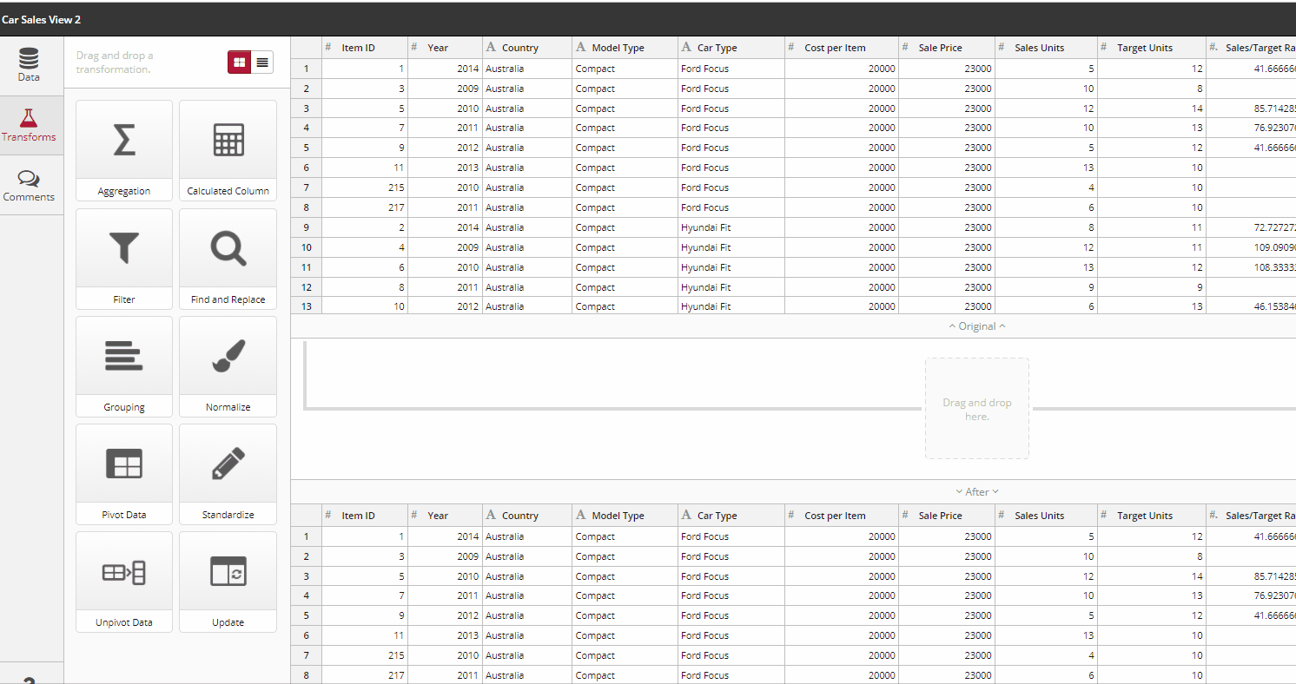The height and width of the screenshot is (684, 1296).
Task: Click Country header in Original table
Action: tap(527, 48)
